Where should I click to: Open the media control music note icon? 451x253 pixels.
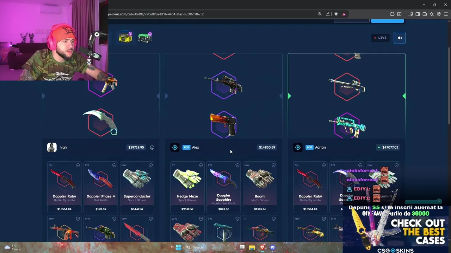410,14
